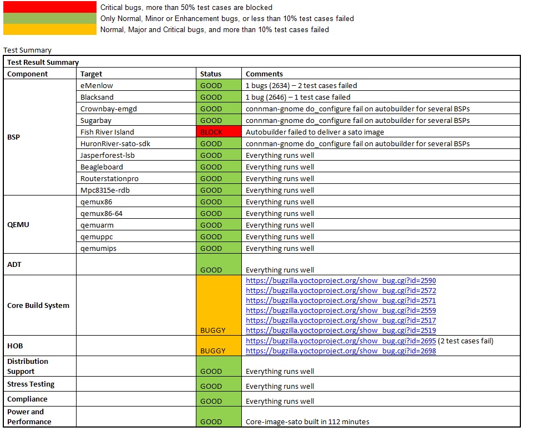The width and height of the screenshot is (537, 432).
Task: Click the red legend color block
Action: (x=50, y=7)
